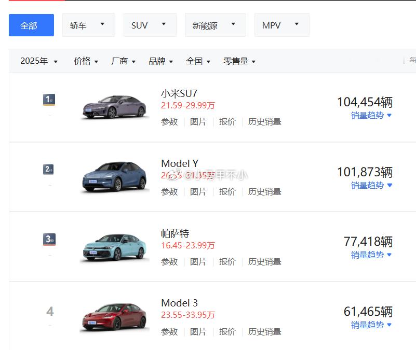This screenshot has height=350, width=416.
Task: Expand 销量趋势 for Model Y
Action: tap(371, 186)
